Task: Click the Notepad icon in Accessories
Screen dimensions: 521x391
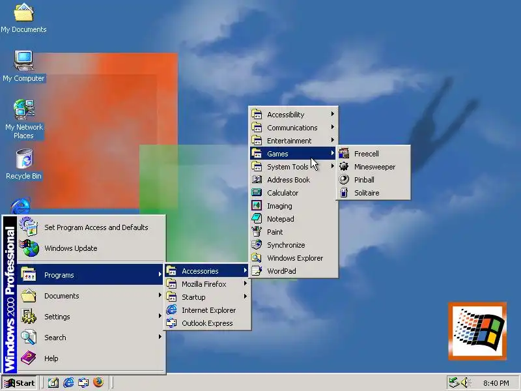Action: tap(257, 219)
